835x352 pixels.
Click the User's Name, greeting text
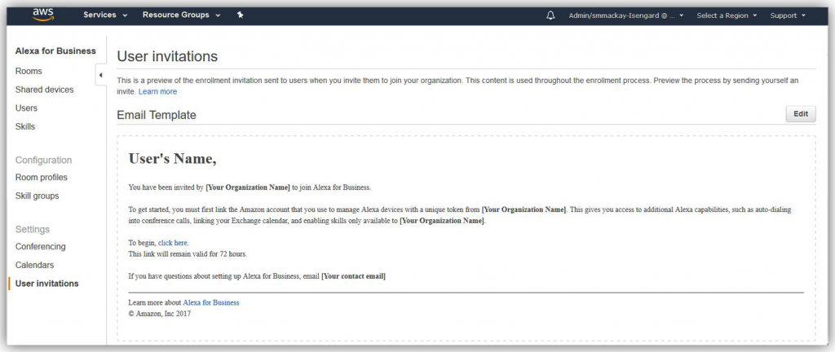point(172,158)
